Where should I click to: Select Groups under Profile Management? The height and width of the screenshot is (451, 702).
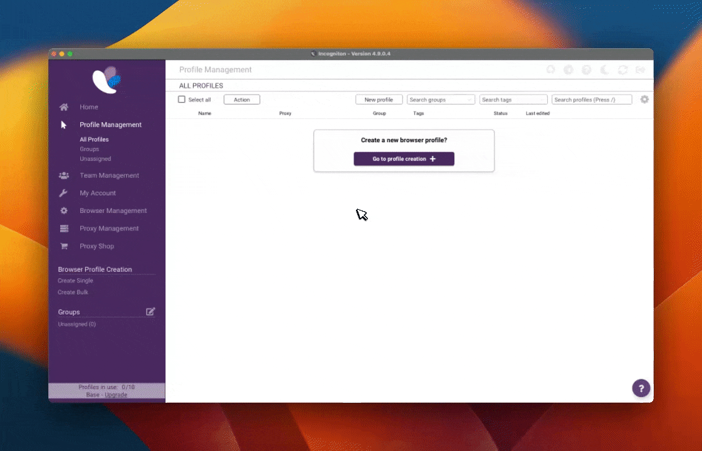89,149
